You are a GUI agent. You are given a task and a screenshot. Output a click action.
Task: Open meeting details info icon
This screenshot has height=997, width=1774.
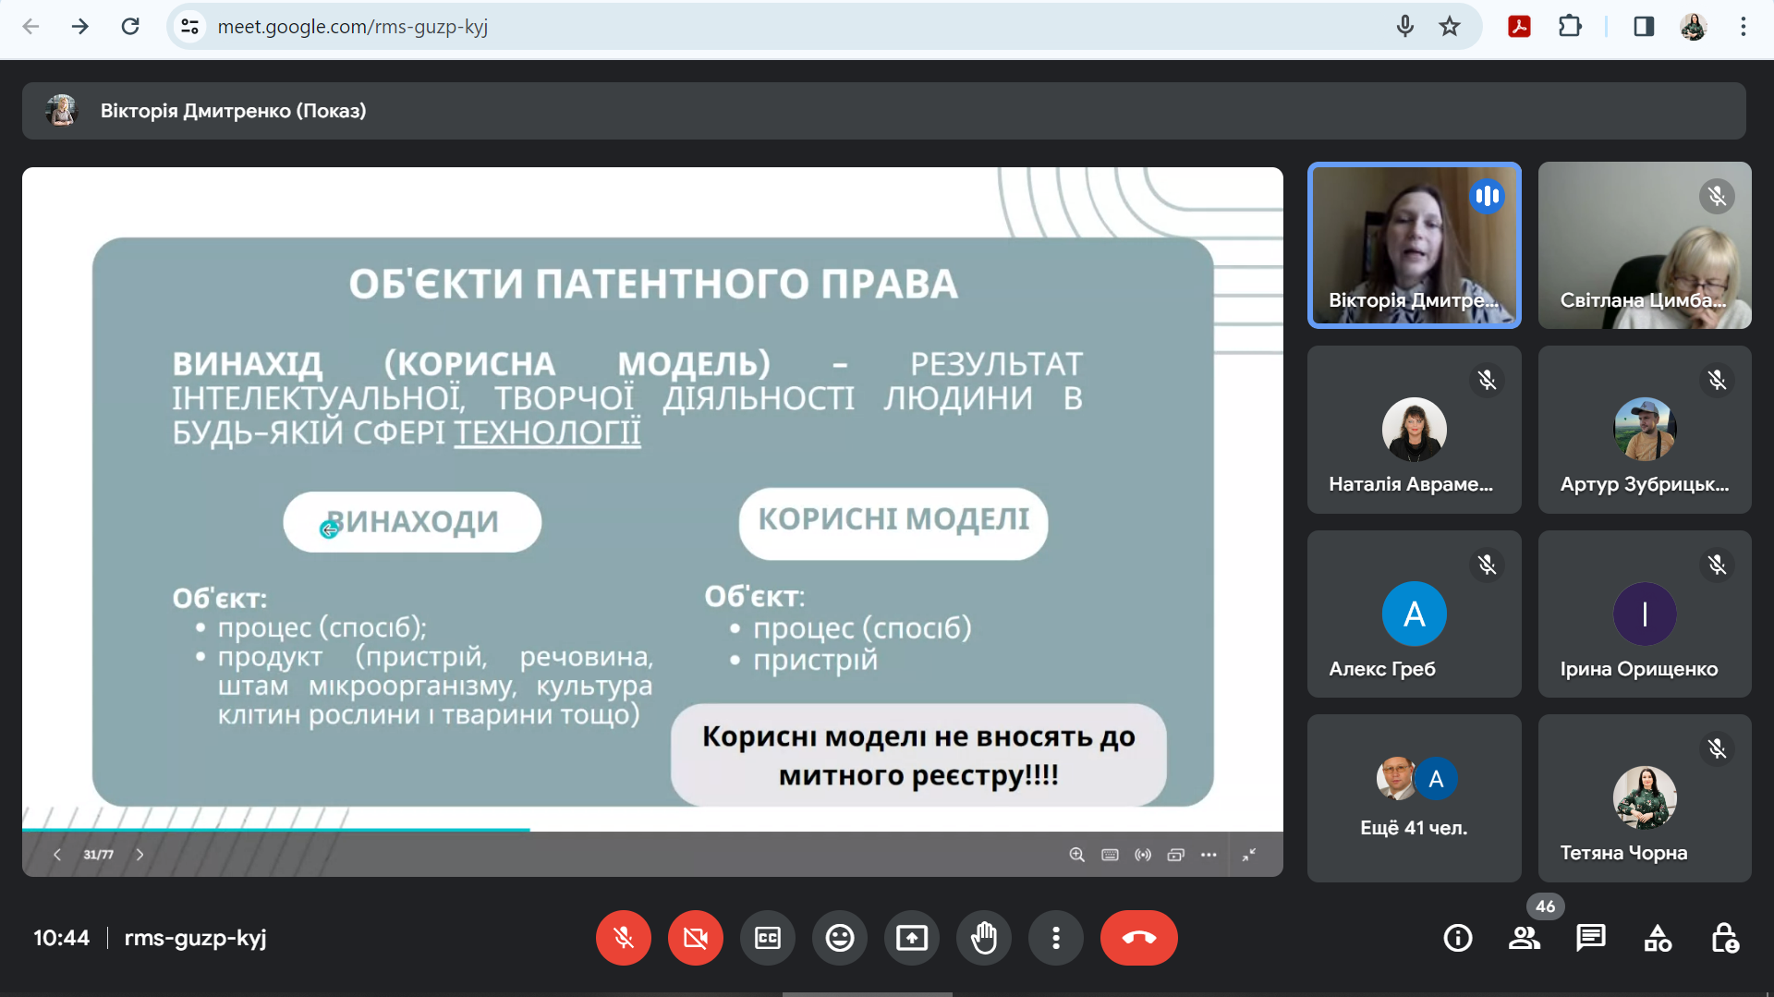[1458, 939]
